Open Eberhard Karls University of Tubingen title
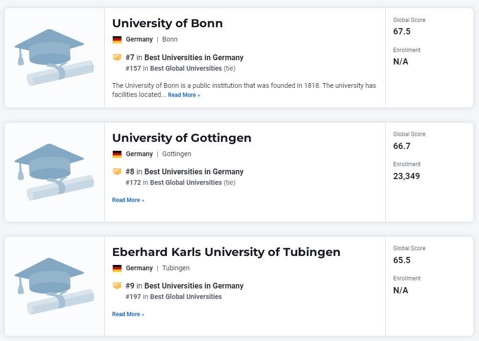 [226, 252]
